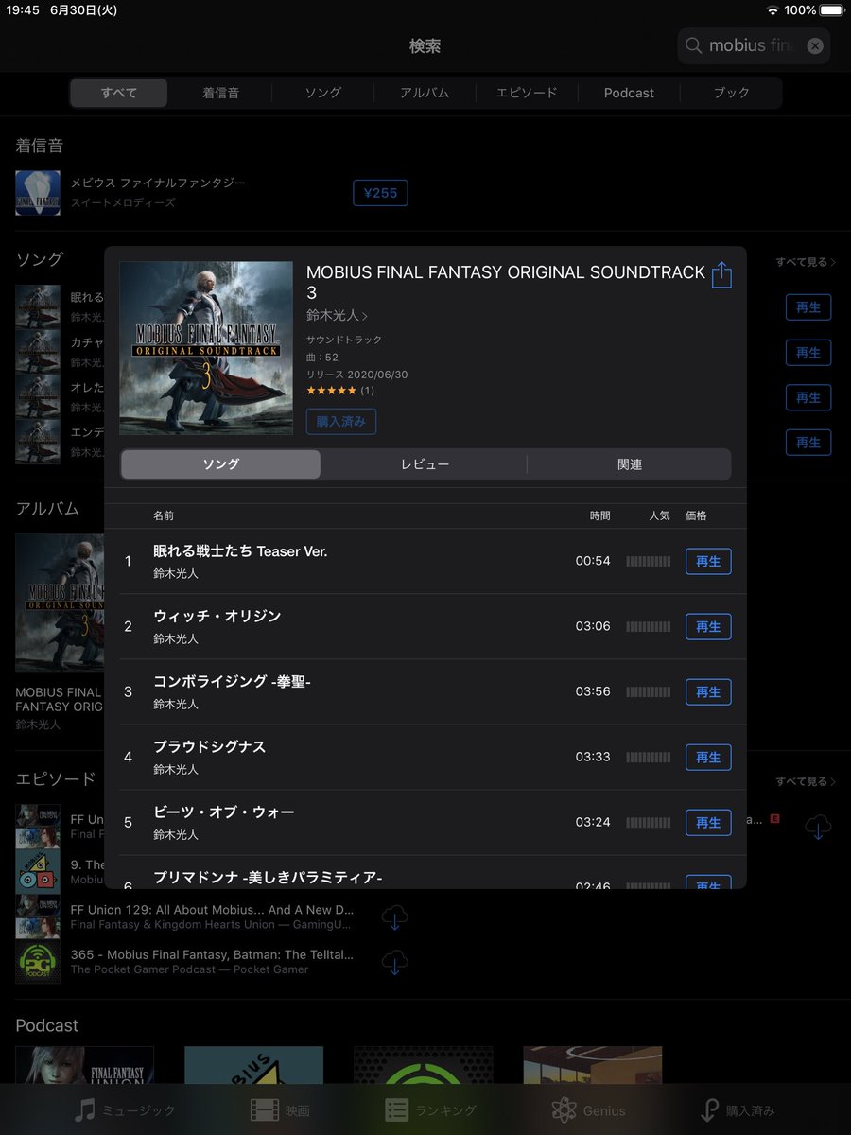Tap the 19:45 clock in status bar
Image resolution: width=851 pixels, height=1135 pixels.
pos(21,9)
